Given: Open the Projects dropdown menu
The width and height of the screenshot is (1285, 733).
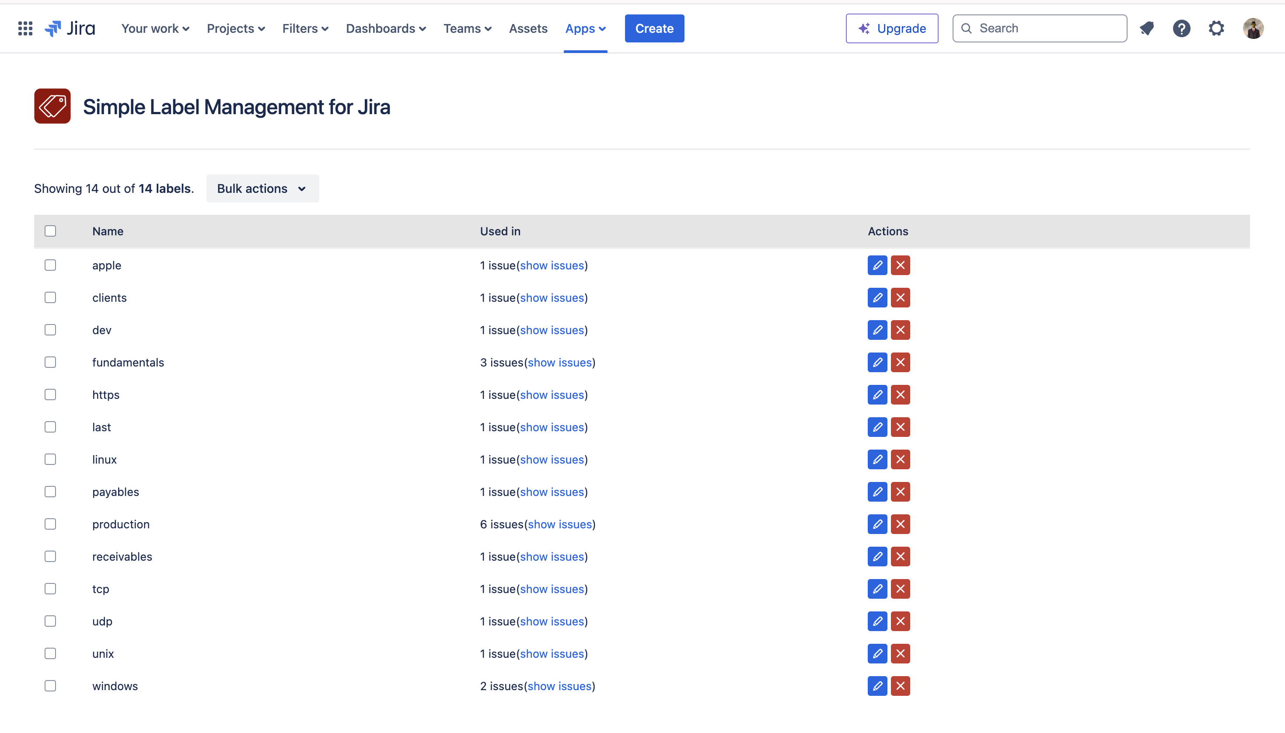Looking at the screenshot, I should coord(236,28).
